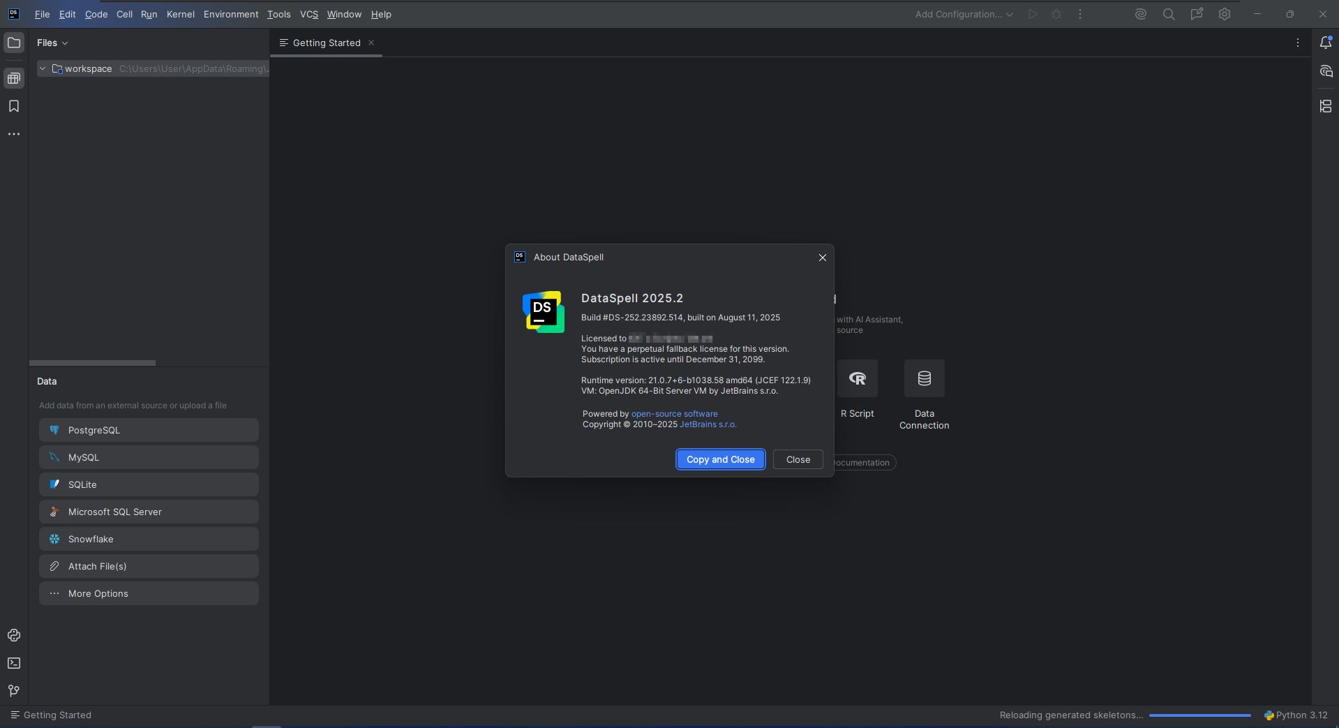Viewport: 1339px width, 728px height.
Task: Add a Snowflake data source
Action: click(x=149, y=539)
